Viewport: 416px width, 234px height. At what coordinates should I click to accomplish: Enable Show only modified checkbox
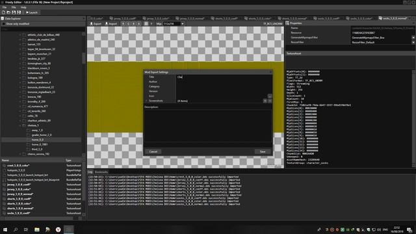3,23
